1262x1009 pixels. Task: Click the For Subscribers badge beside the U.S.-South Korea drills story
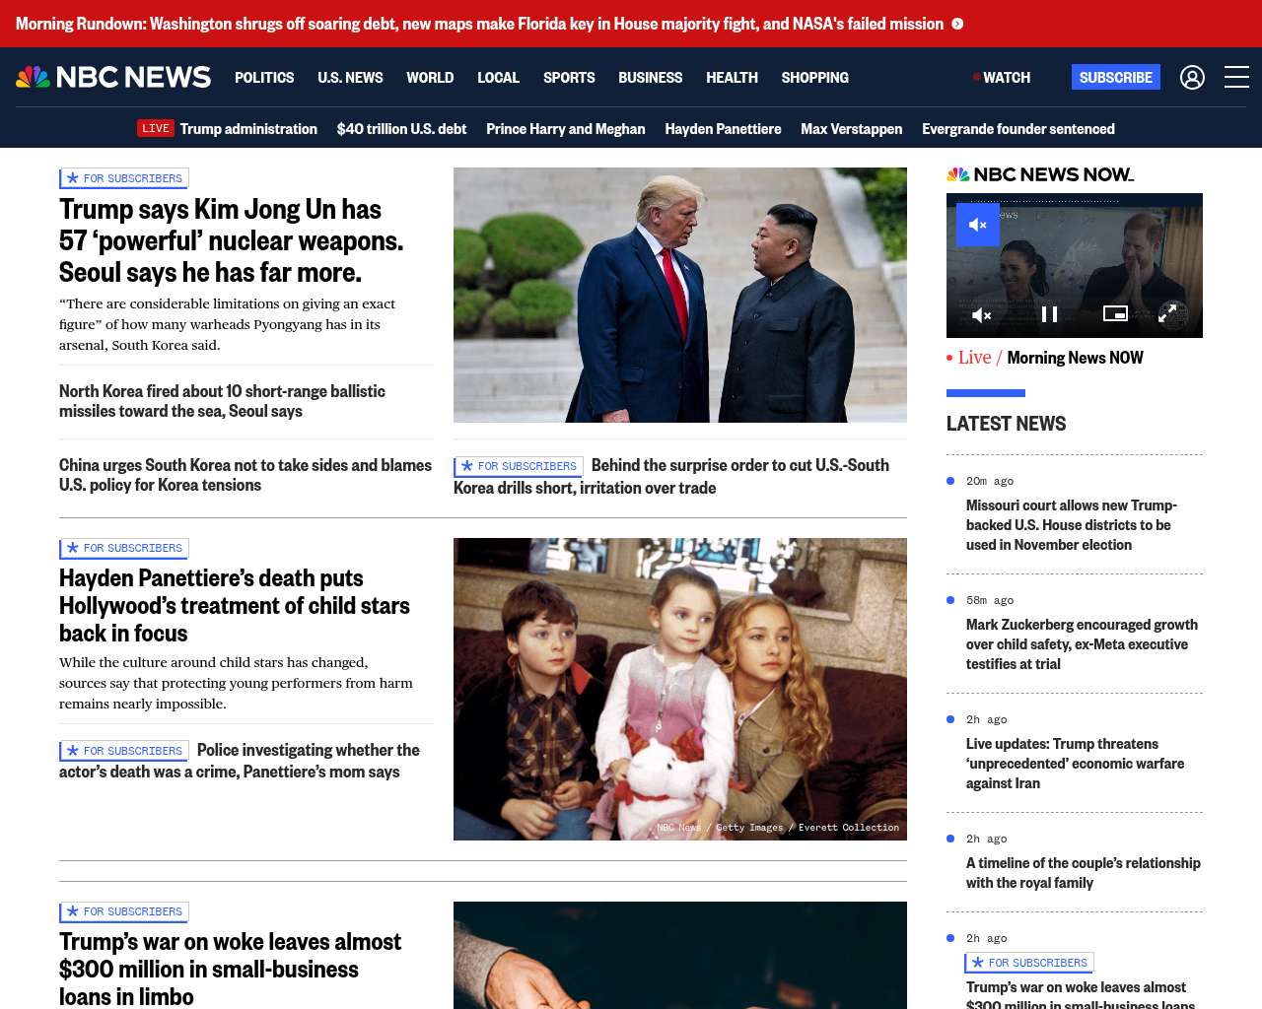click(519, 466)
